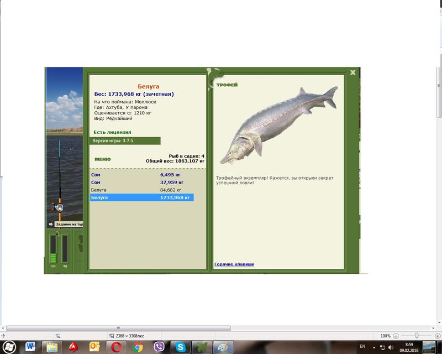Click the Где: Ахтуба, У парома line

pos(120,107)
